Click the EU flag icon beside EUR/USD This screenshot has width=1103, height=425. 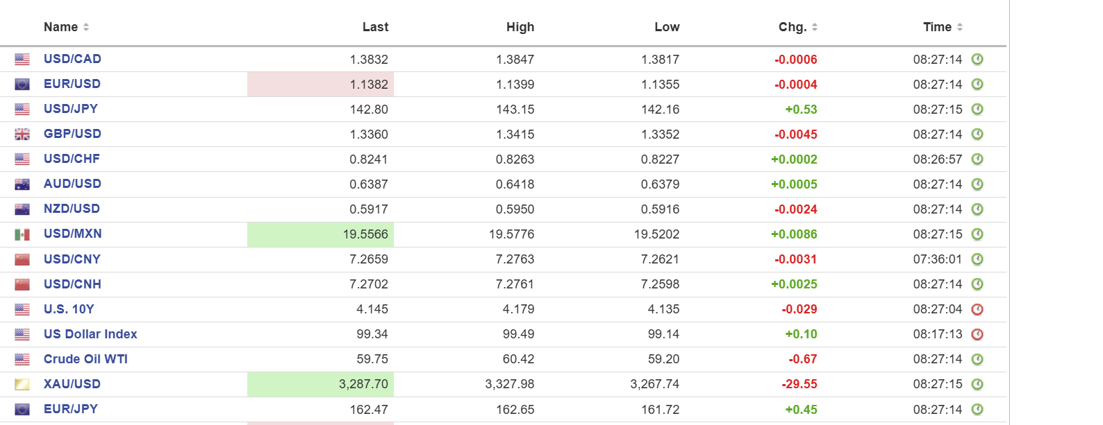(x=22, y=85)
